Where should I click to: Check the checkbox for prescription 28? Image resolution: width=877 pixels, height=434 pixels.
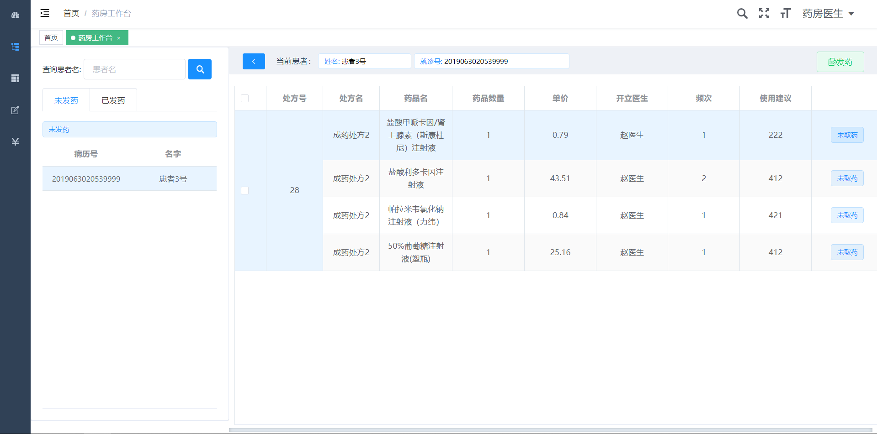click(245, 190)
